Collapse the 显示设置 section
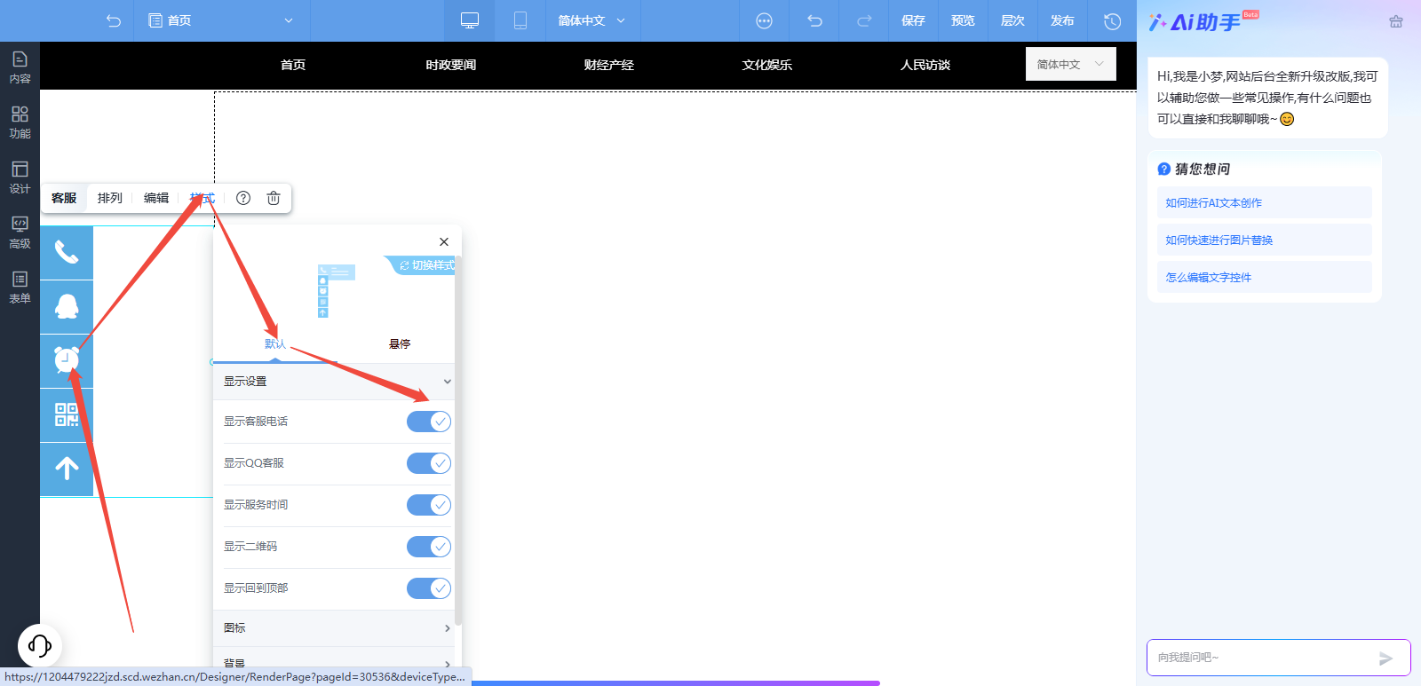1421x686 pixels. tap(334, 382)
